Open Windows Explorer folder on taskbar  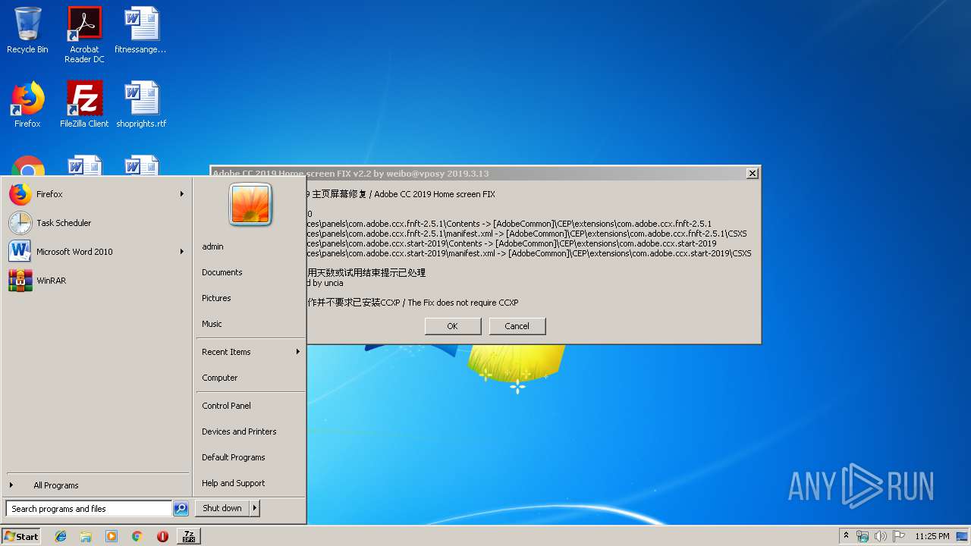pyautogui.click(x=86, y=536)
